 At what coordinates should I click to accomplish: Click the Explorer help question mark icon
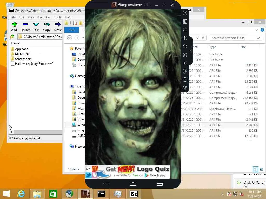(x=262, y=30)
